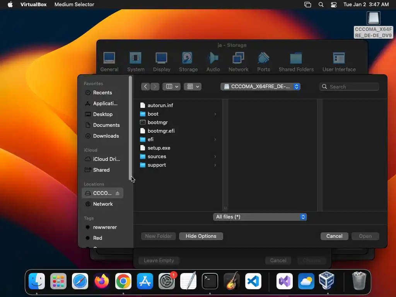Open TextEdit from the Dock

click(x=188, y=281)
